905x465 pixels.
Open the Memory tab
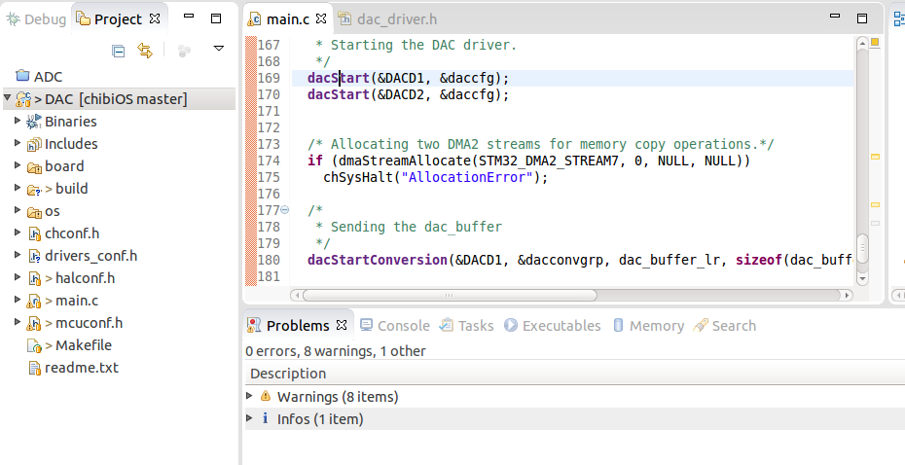point(648,325)
